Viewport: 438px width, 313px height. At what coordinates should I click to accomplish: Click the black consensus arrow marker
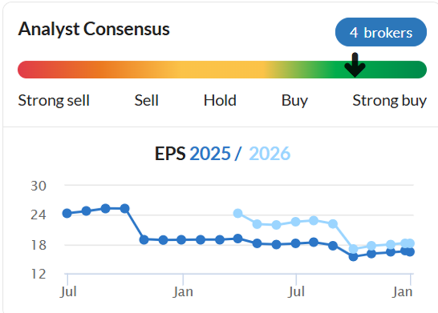tap(355, 65)
